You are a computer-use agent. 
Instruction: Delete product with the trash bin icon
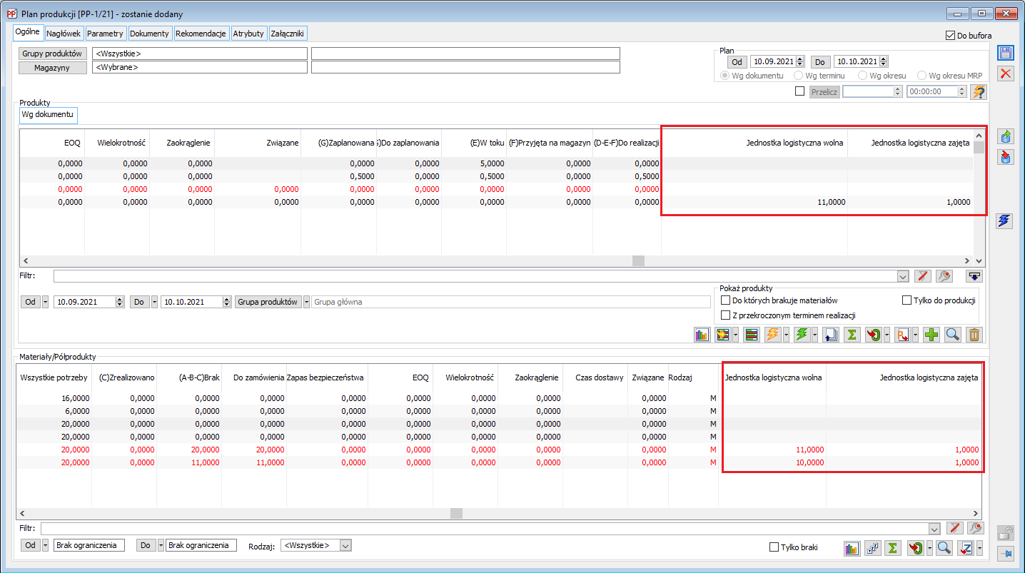pyautogui.click(x=974, y=334)
